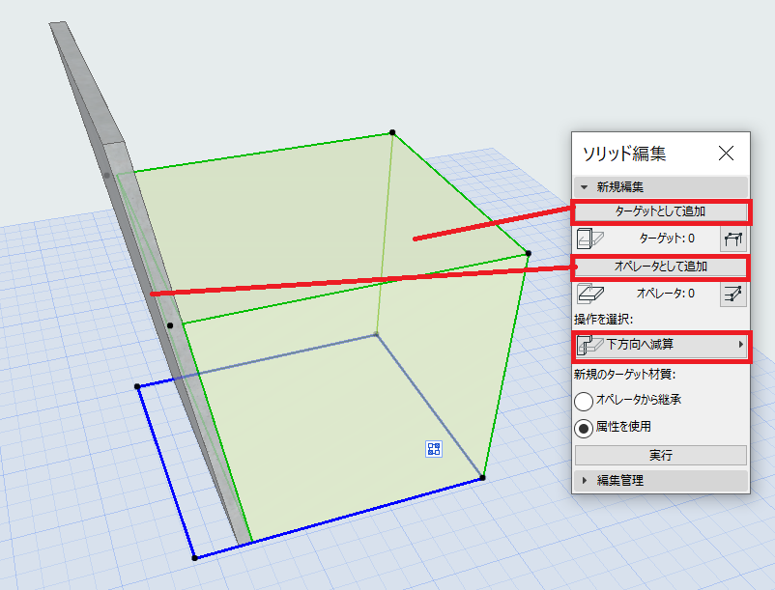The image size is (775, 590).
Task: Click the ターゲット: 0 count text
Action: click(667, 239)
